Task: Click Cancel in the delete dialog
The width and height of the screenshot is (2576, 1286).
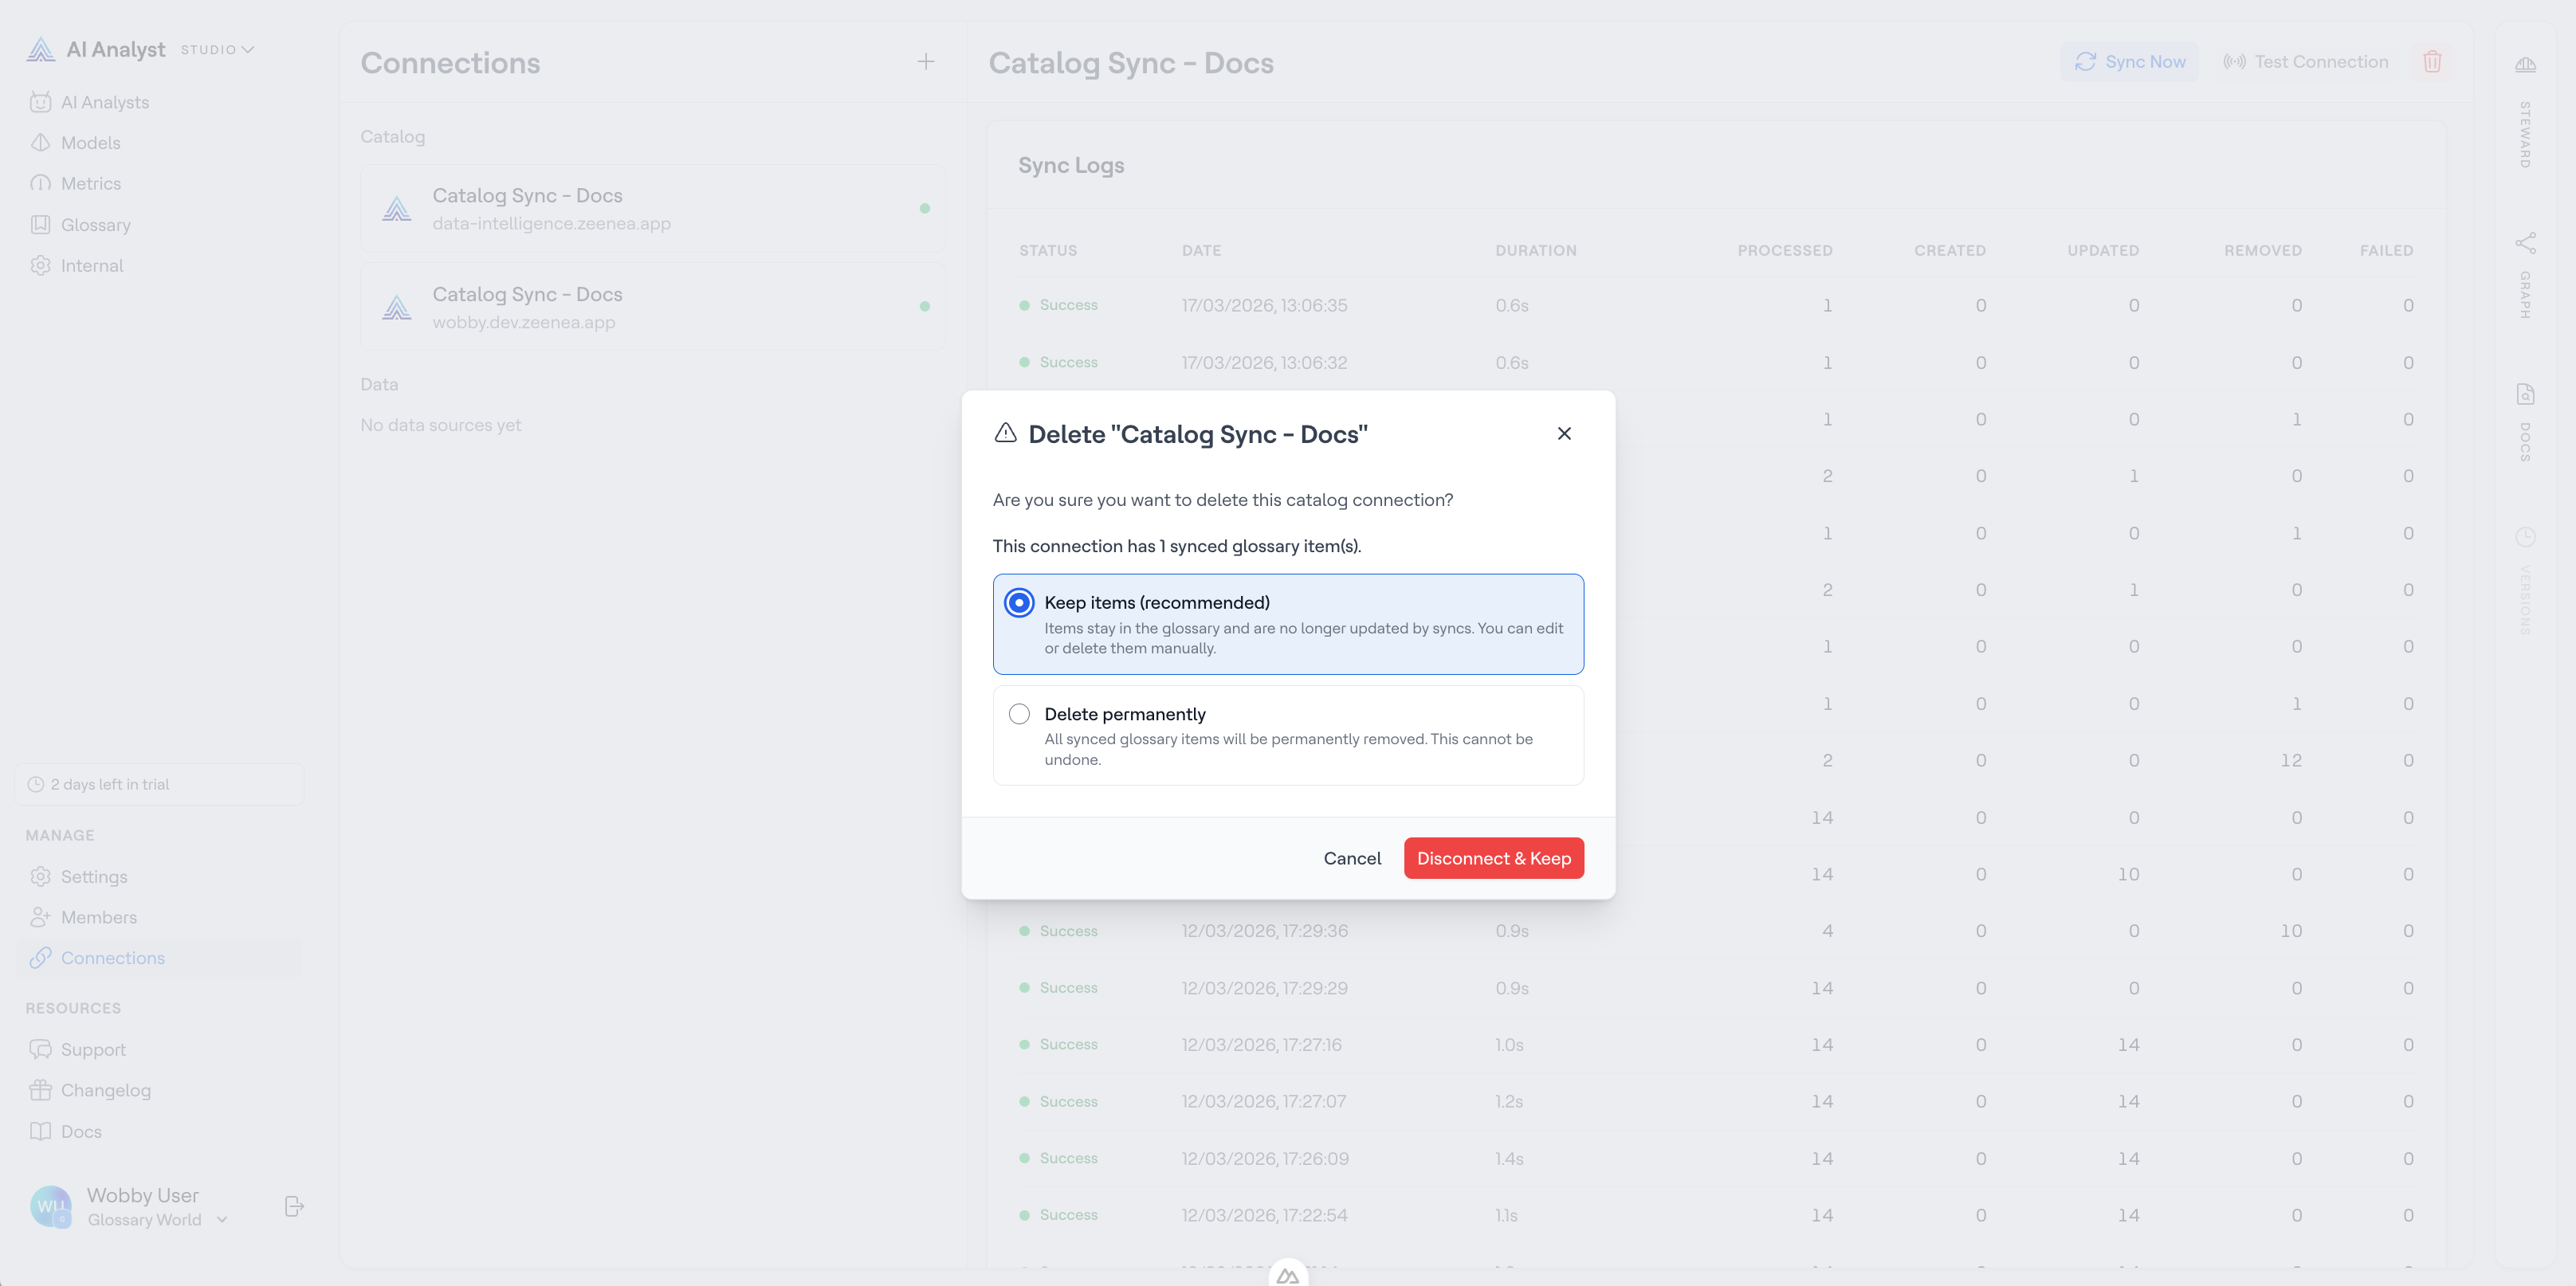Action: 1352,858
